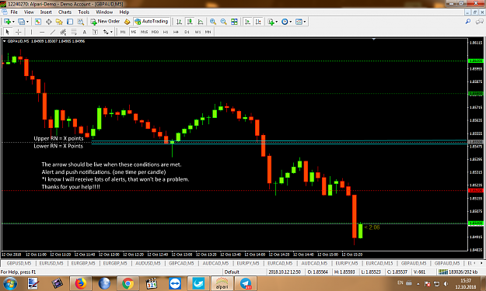Select the Fibonacci retracement tool
Screen dimensions: 486x291
pos(74,32)
